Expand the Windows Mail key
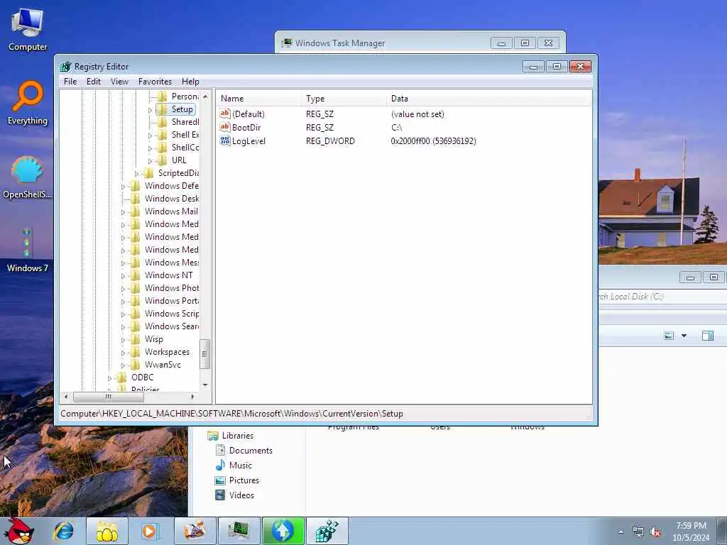 tap(123, 211)
